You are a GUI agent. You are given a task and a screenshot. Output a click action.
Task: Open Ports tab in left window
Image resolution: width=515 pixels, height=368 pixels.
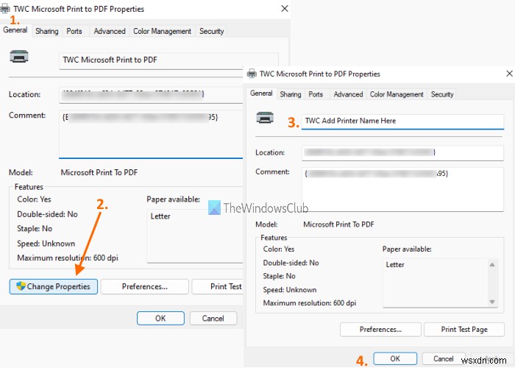click(x=74, y=31)
